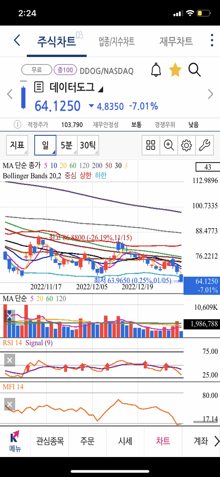The image size is (220, 477).
Task: Switch to the 재무차트 tab
Action: tap(176, 41)
